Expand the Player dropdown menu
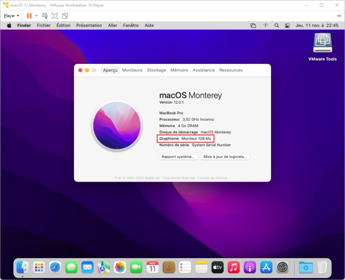 (12, 16)
